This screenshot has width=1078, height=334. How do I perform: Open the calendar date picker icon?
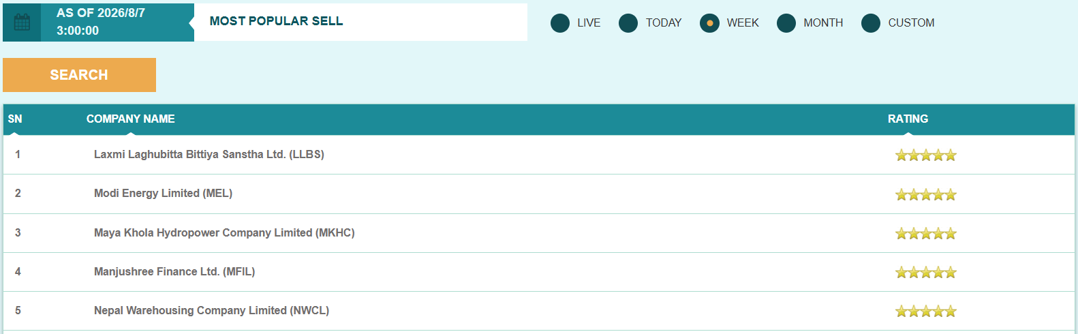coord(22,22)
